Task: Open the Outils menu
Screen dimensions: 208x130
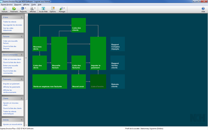Action: (x=34, y=4)
